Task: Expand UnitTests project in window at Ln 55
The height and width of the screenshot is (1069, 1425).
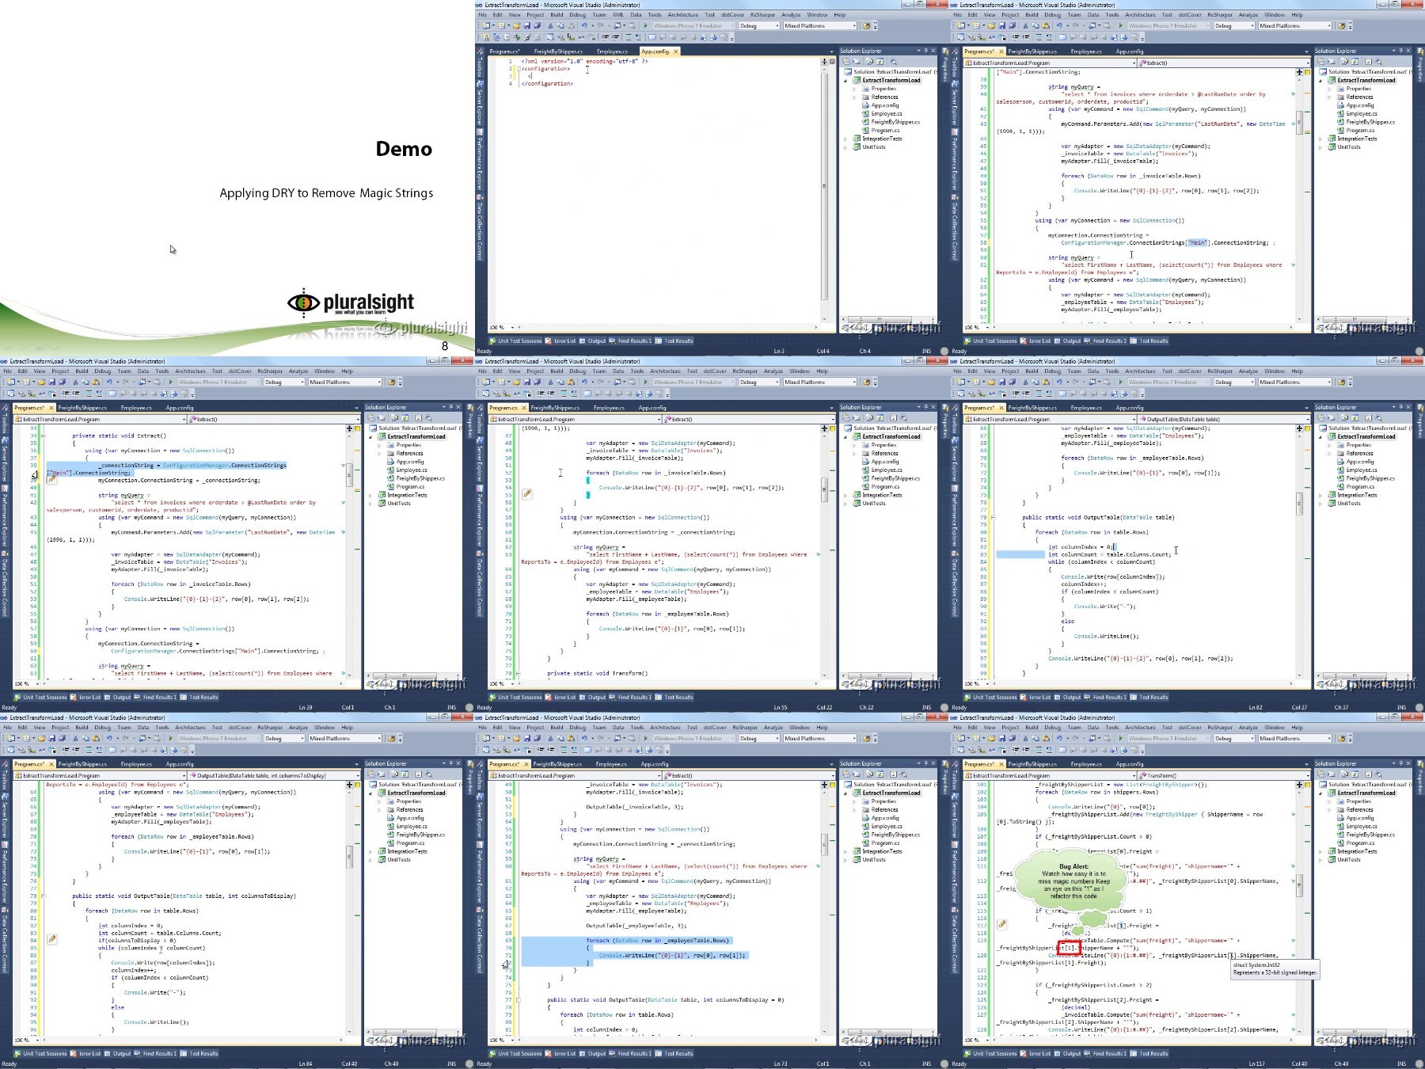Action: point(845,503)
